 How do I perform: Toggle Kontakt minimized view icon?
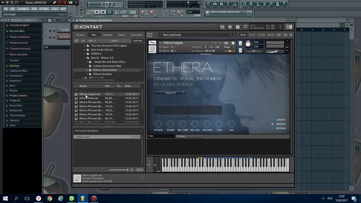coord(245,27)
